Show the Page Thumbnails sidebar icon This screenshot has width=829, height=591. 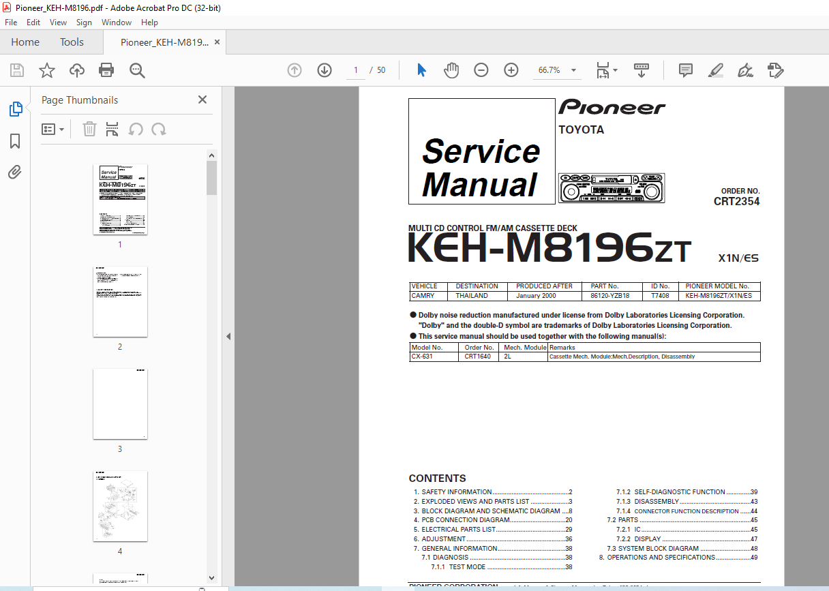coord(15,108)
